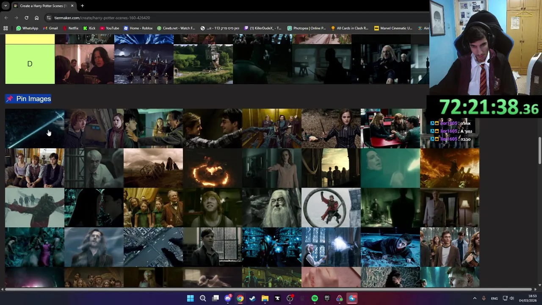Open the YouTube bookmark

[x=110, y=28]
